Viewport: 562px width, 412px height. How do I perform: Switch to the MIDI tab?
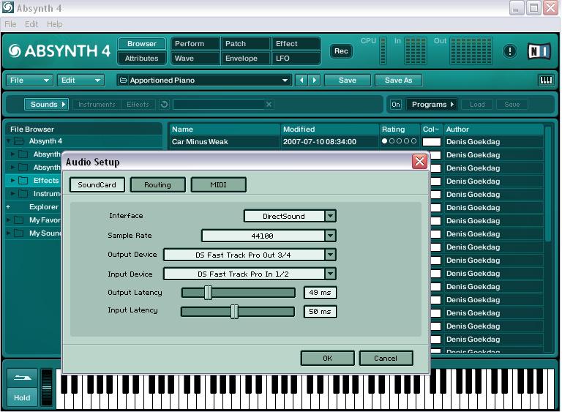tap(218, 184)
